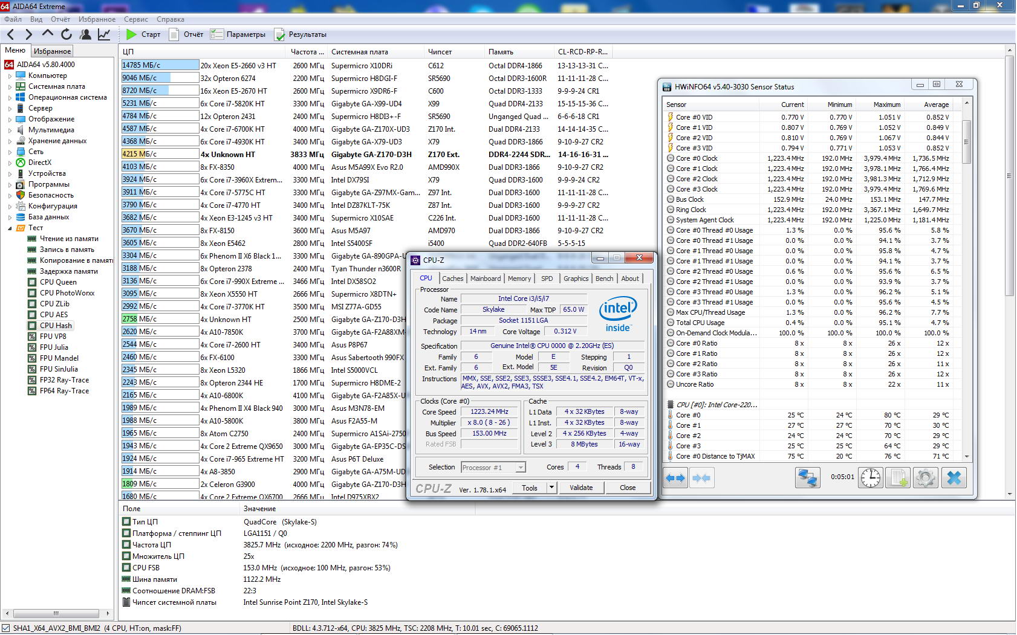Expand the Операционная система tree node
The width and height of the screenshot is (1017, 635).
point(10,98)
